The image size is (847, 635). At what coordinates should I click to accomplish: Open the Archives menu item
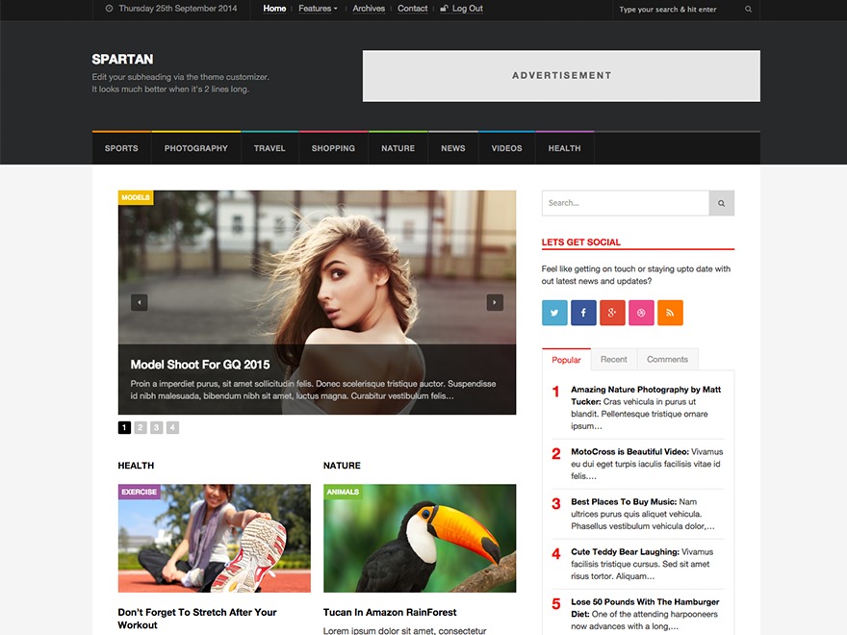coord(369,9)
